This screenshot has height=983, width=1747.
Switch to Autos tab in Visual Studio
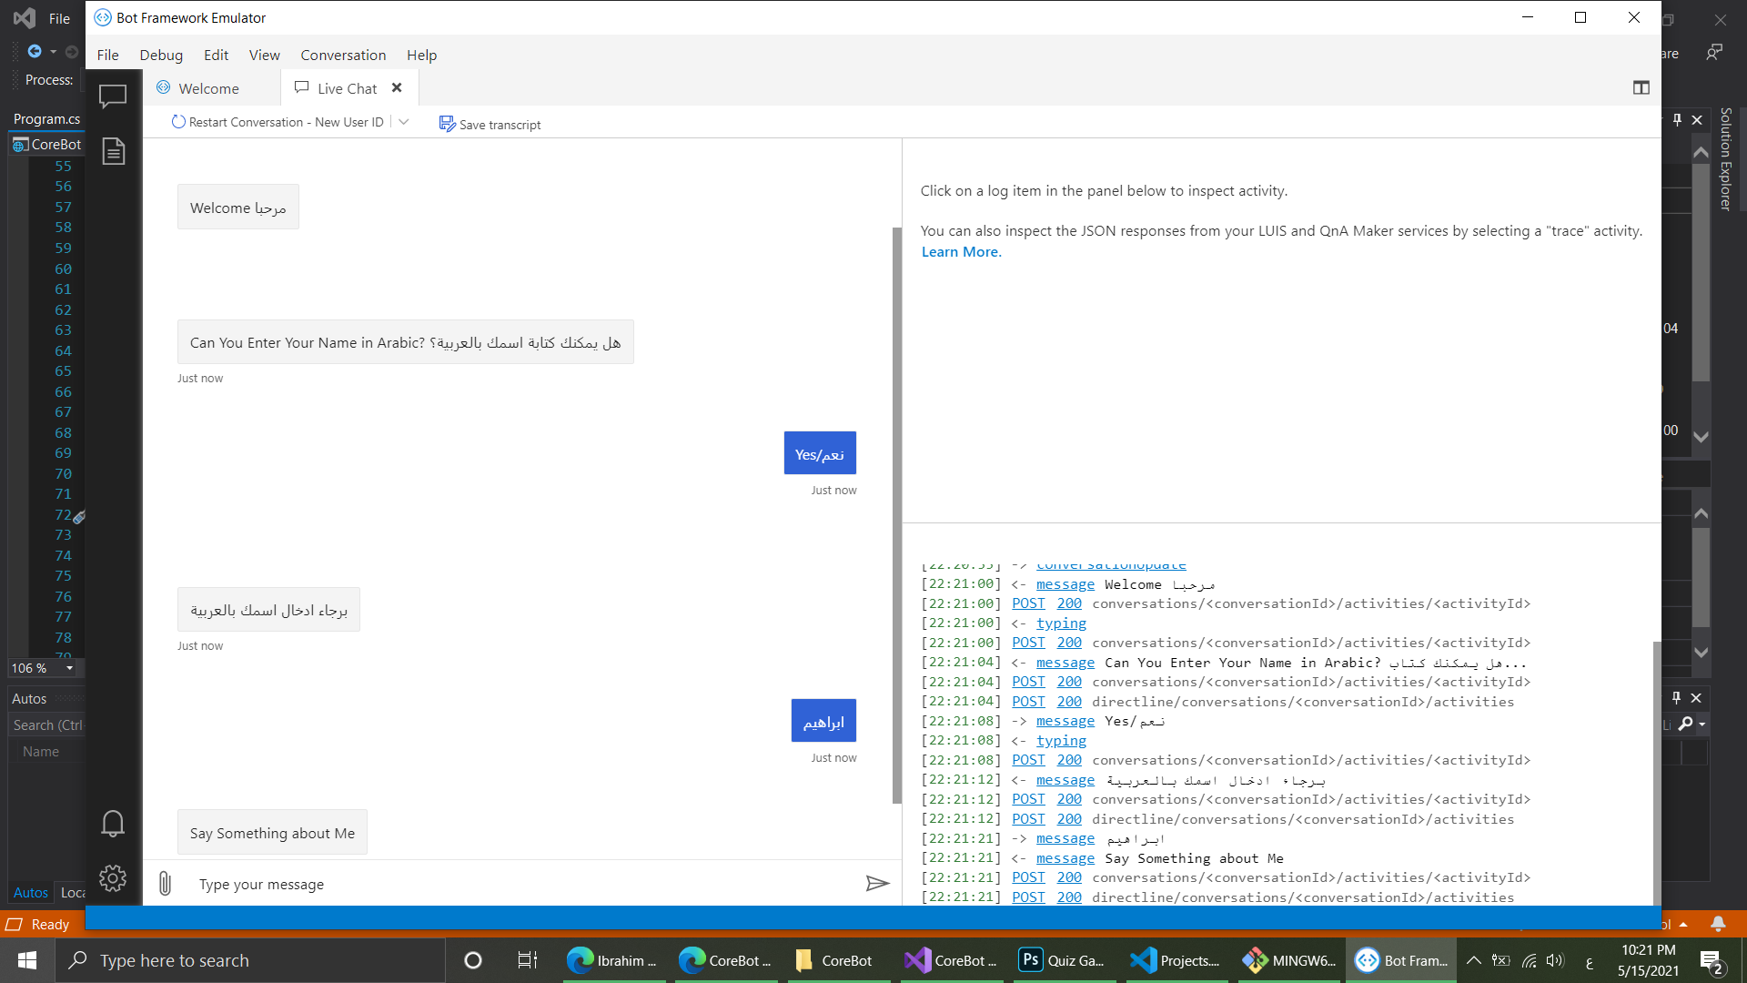click(x=30, y=893)
